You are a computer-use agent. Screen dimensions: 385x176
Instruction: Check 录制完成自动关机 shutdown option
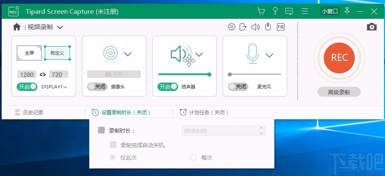tap(113, 145)
